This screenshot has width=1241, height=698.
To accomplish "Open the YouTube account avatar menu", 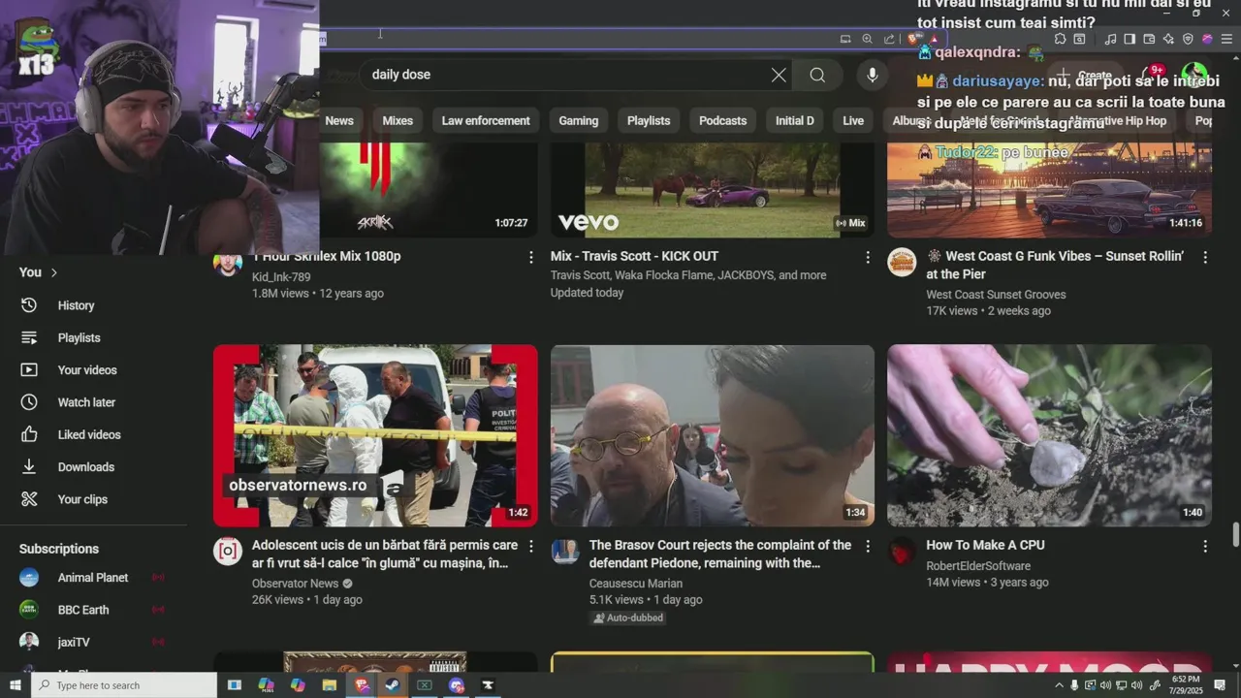I will tap(1194, 75).
